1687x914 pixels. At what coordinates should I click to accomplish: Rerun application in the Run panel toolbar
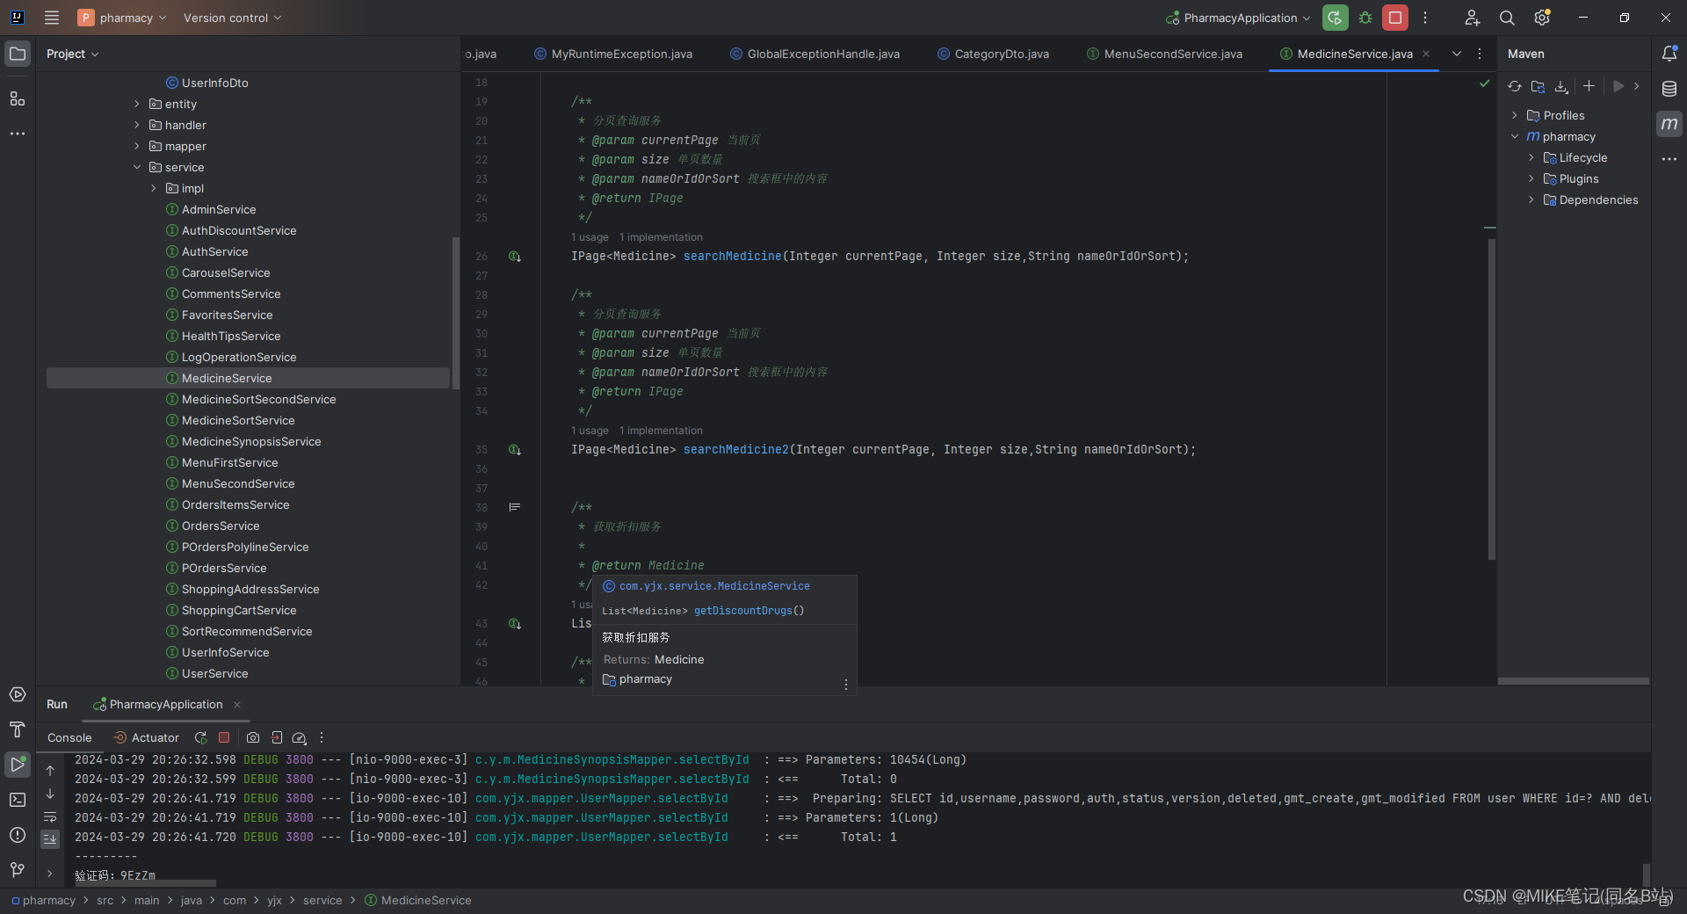tap(201, 738)
